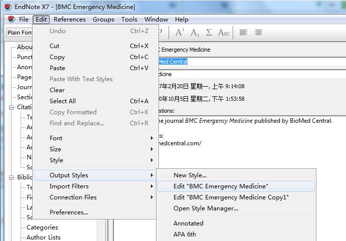The width and height of the screenshot is (346, 241).
Task: Open the Output Styles submenu entry
Action: 95,175
